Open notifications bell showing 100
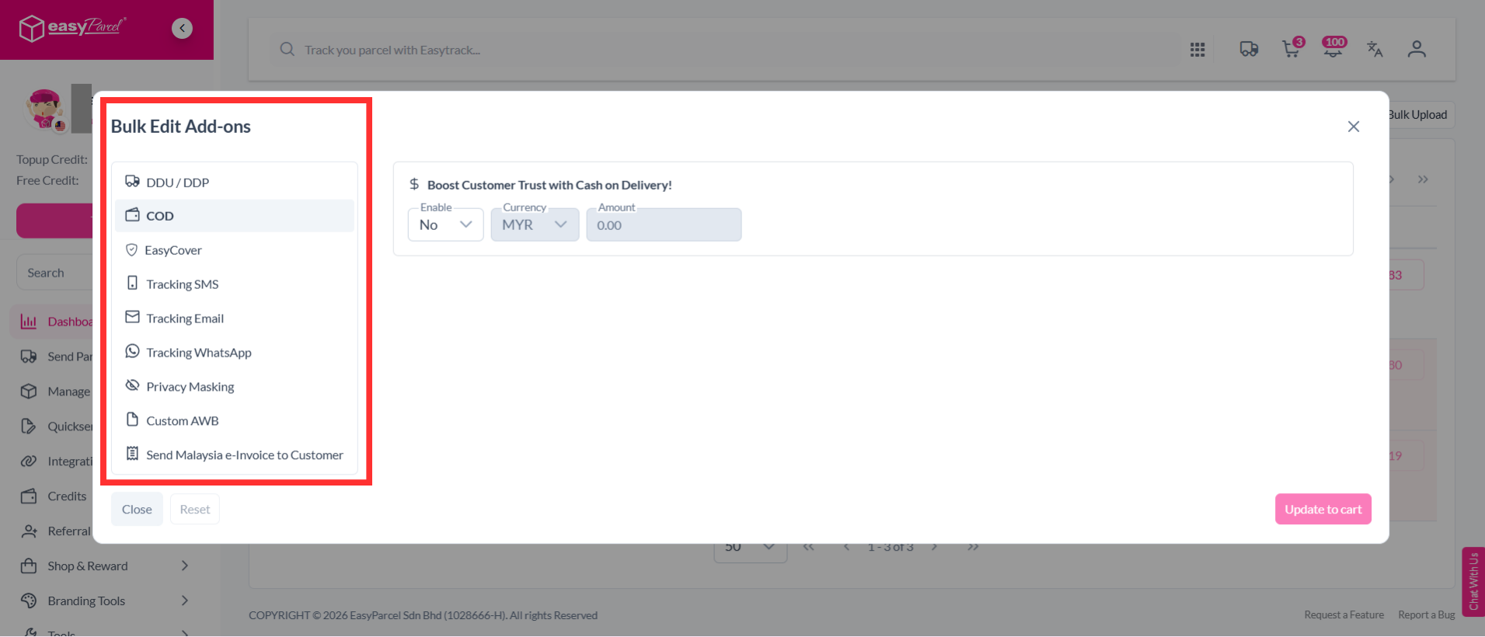Viewport: 1485px width, 637px height. (x=1334, y=48)
